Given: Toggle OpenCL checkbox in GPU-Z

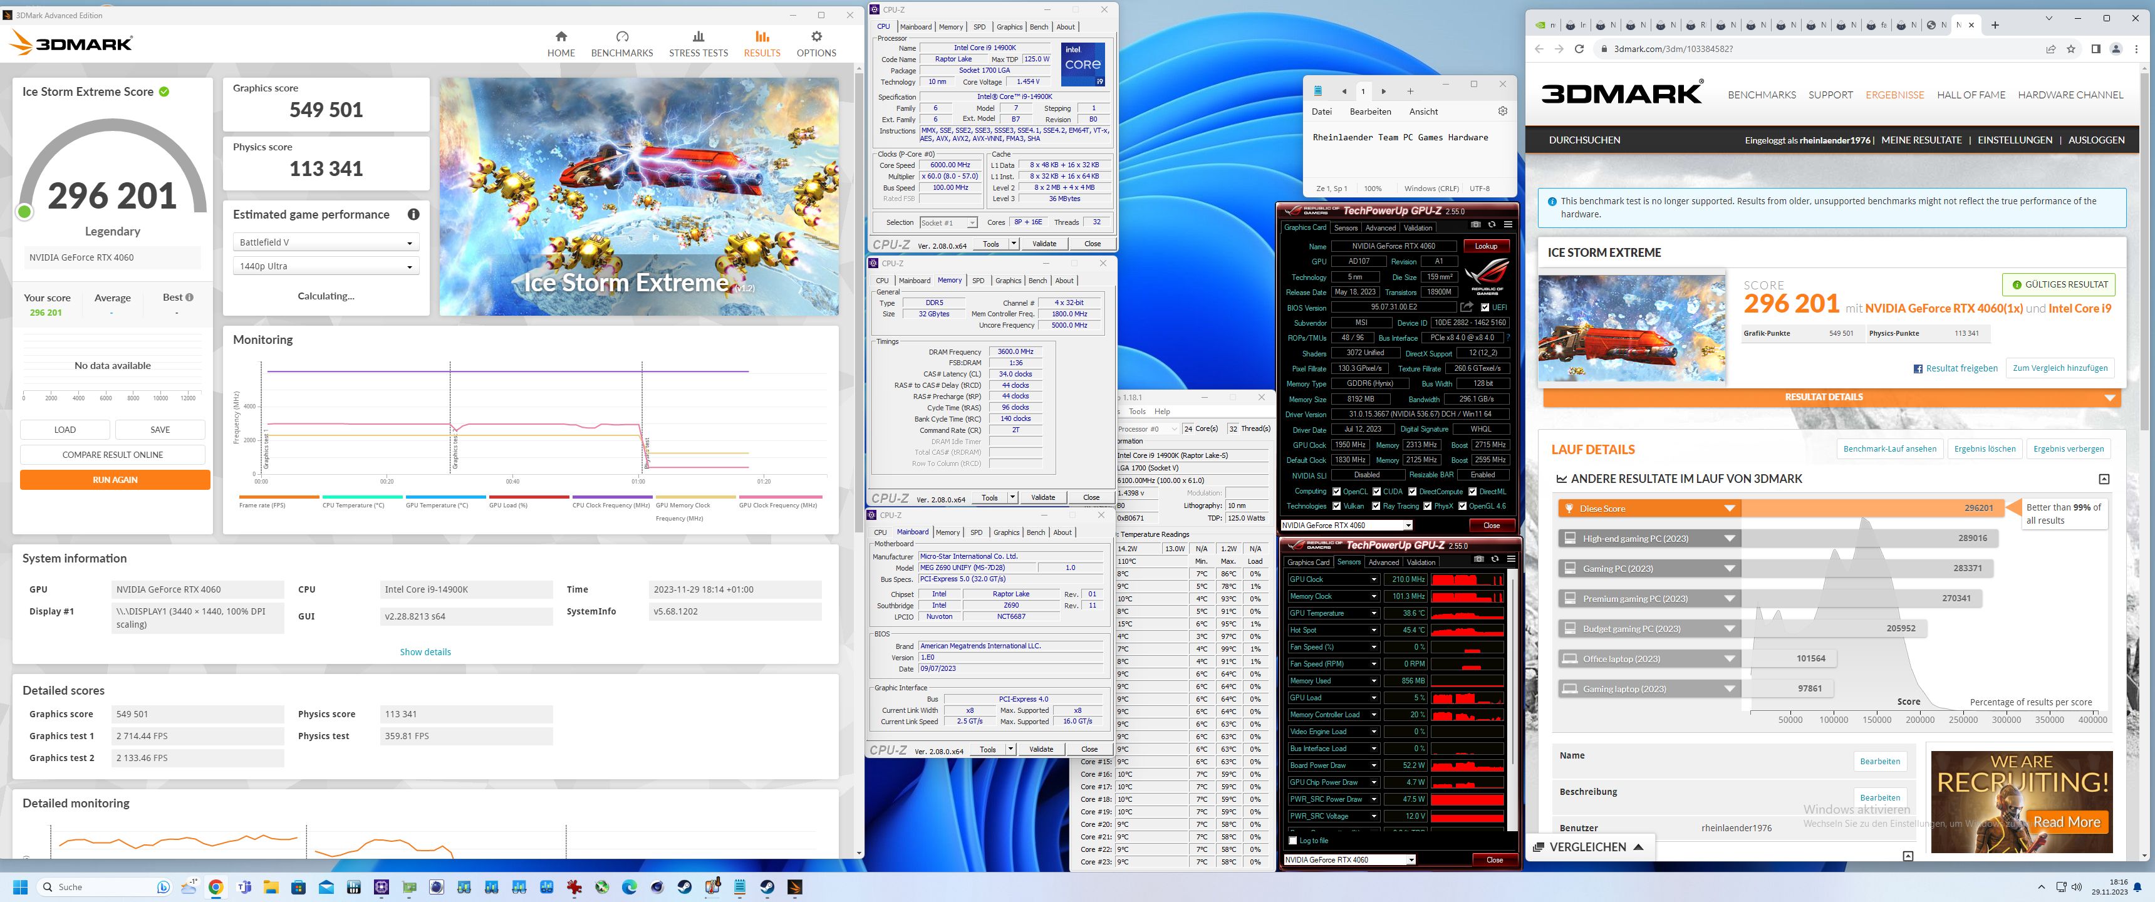Looking at the screenshot, I should click(1336, 491).
